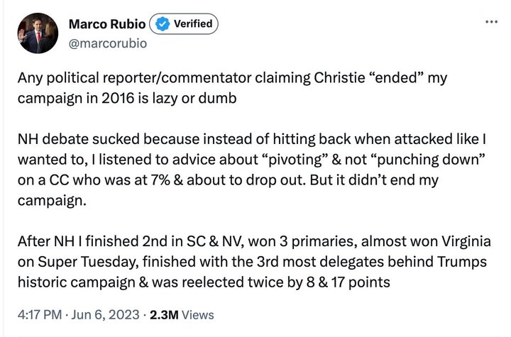Screen dimensions: 511x337
Task: Open the three-dot more options menu
Action: [491, 22]
